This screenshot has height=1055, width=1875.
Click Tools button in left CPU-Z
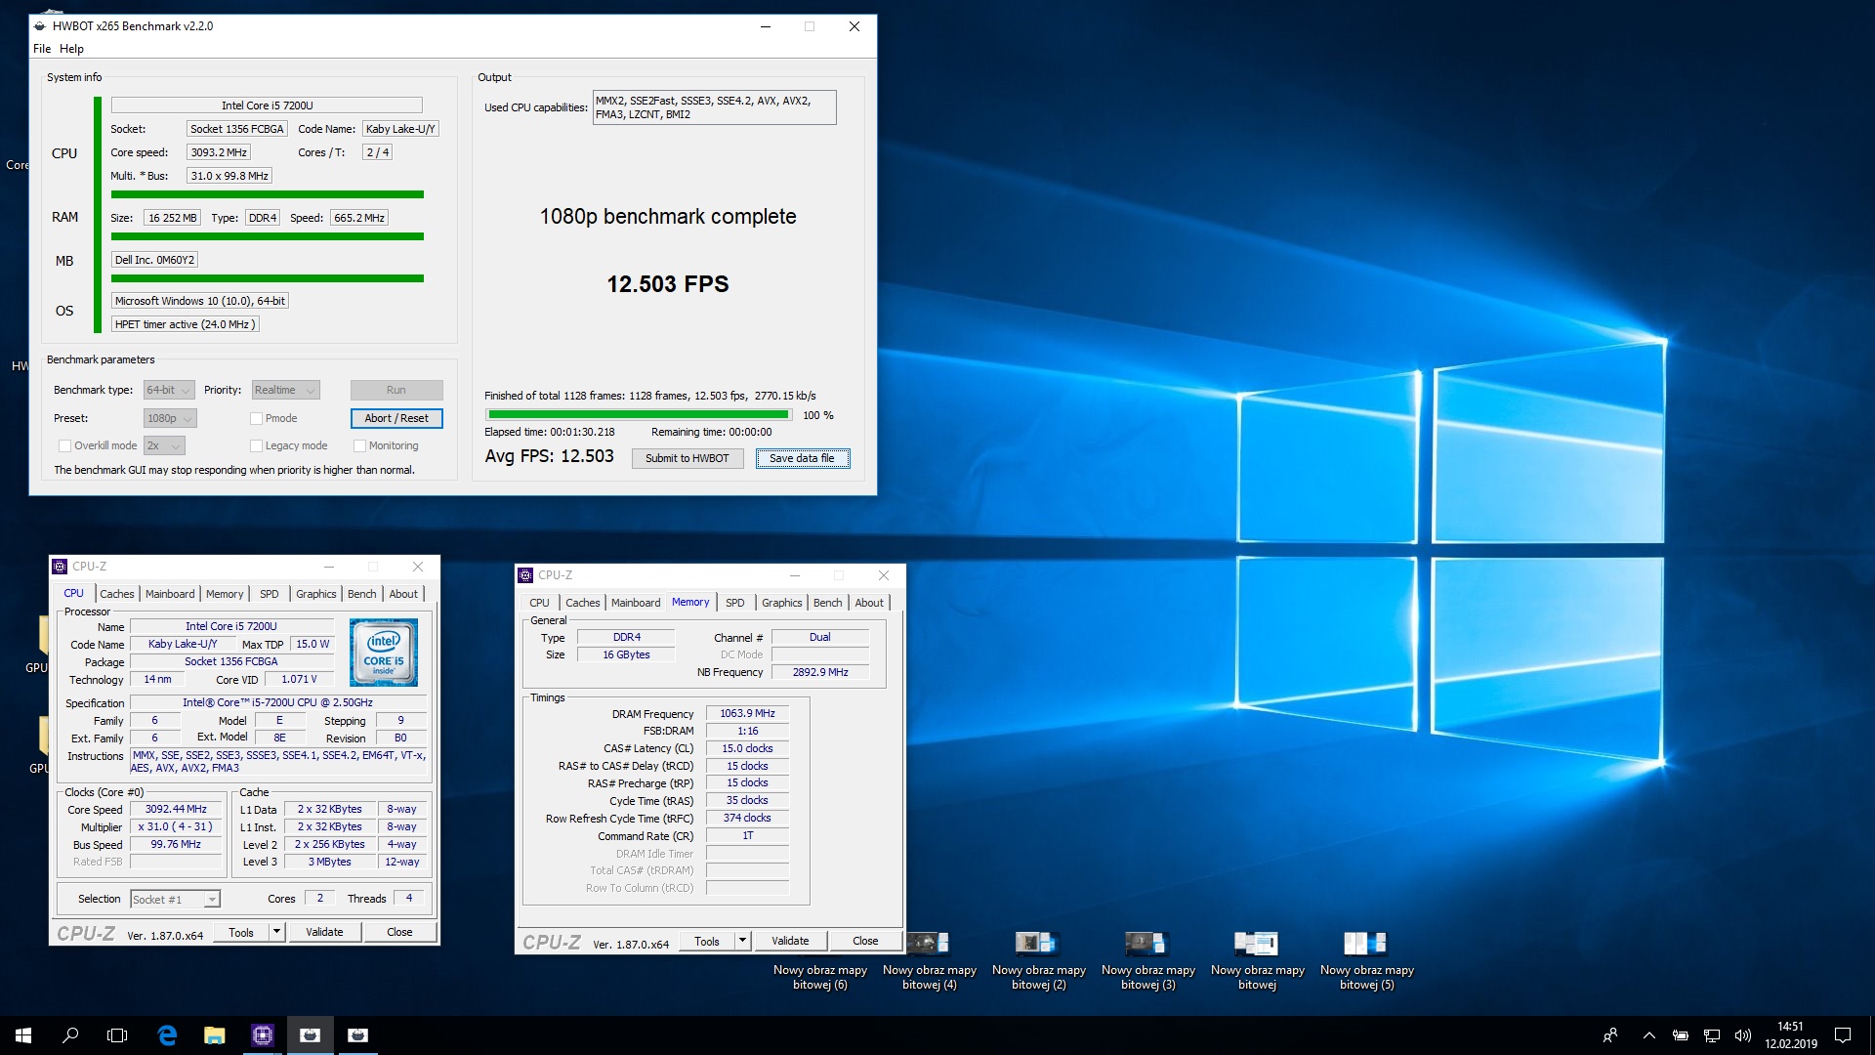pyautogui.click(x=241, y=933)
